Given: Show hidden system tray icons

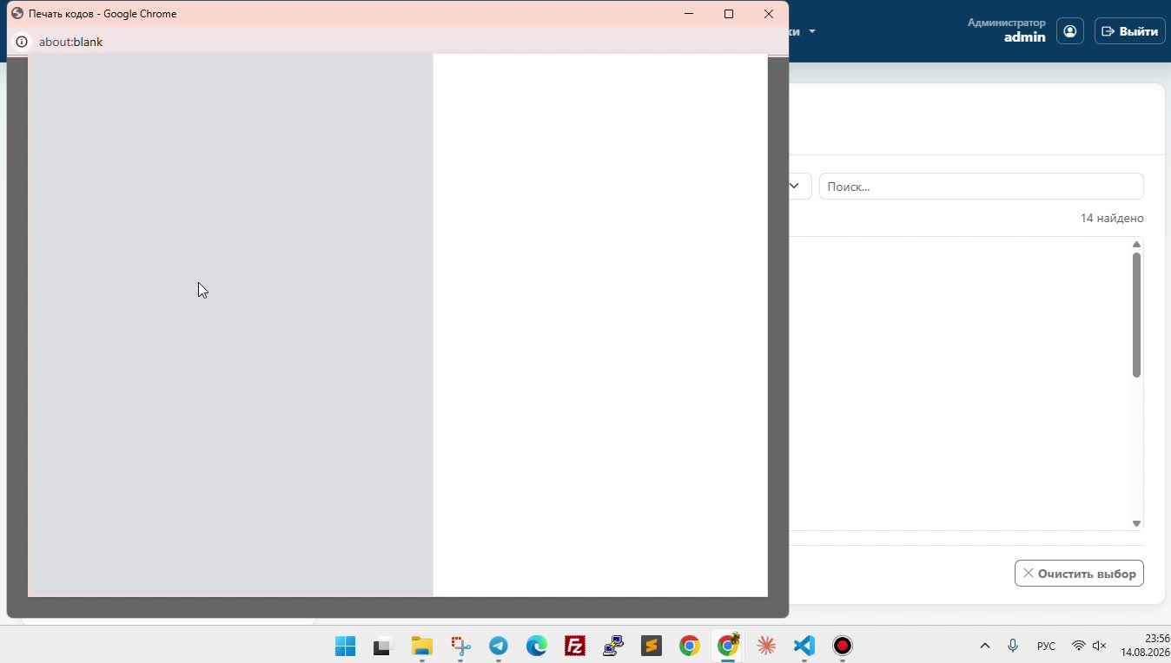Looking at the screenshot, I should click(x=985, y=646).
